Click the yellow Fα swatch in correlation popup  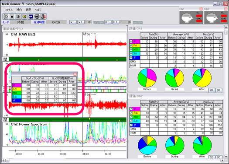(x=17, y=89)
